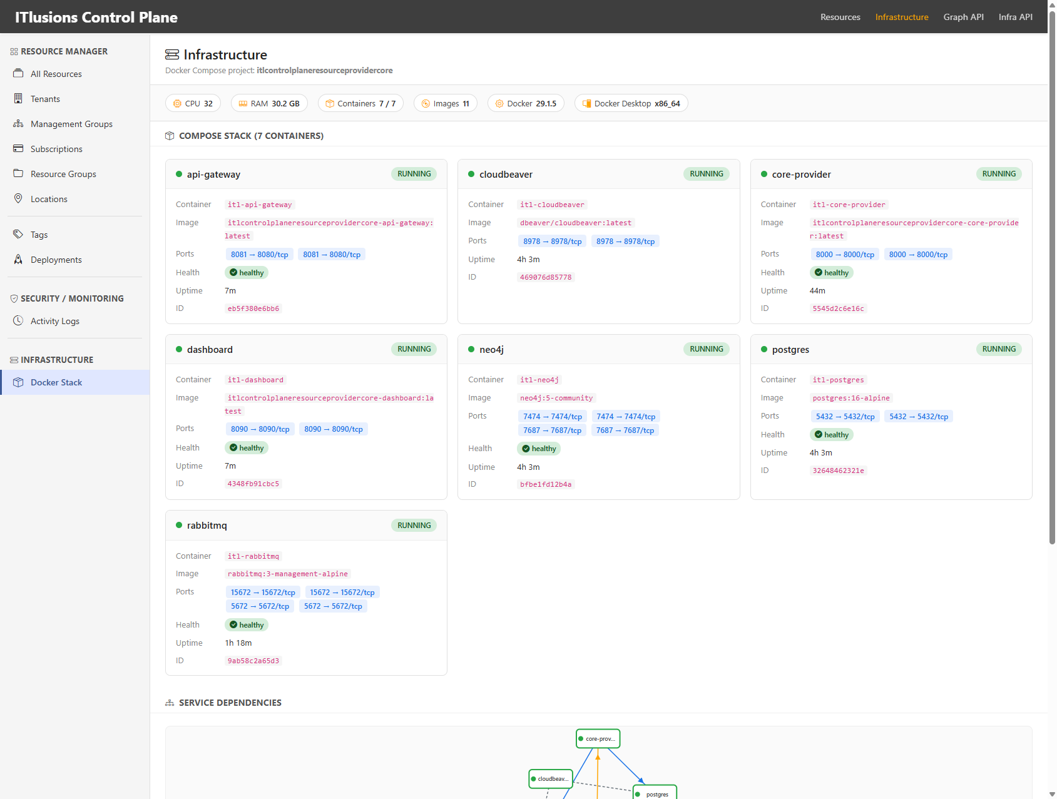Click the Locations pin icon
1057x799 pixels.
pyautogui.click(x=18, y=199)
